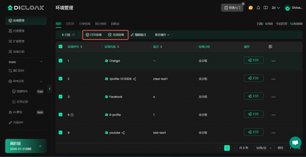Open 代理管理 in the sidebar
Image resolution: width=306 pixels, height=157 pixels.
pos(19,31)
